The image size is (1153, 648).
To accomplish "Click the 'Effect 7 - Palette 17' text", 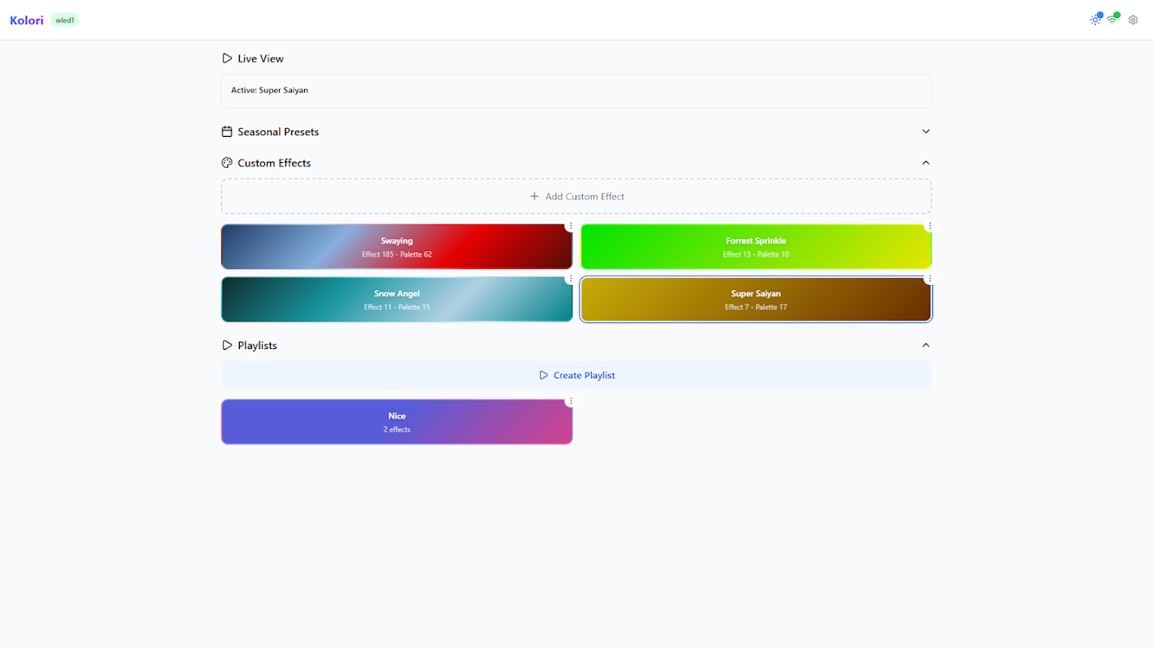I will tap(756, 307).
